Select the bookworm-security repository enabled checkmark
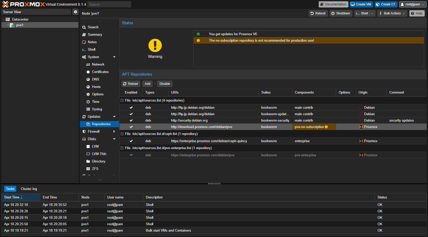Viewport: 428px width, 237px height. pos(131,120)
